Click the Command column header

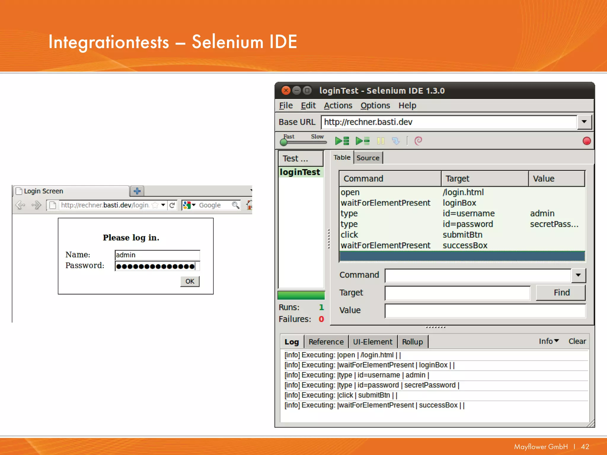point(390,179)
